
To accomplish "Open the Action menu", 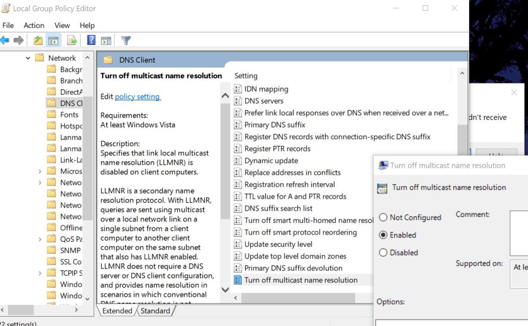I will click(34, 25).
